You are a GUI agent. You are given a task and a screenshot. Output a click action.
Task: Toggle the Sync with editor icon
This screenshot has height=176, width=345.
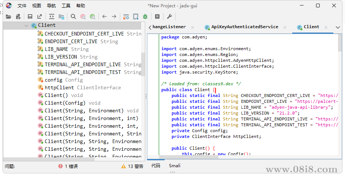point(51,16)
